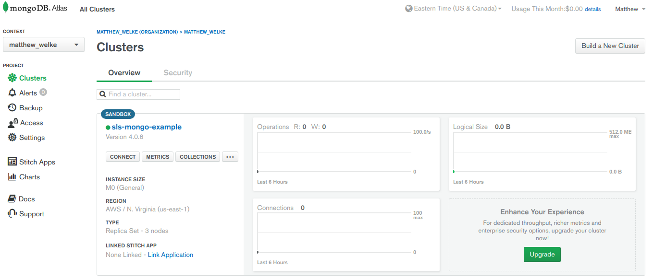This screenshot has width=653, height=279.
Task: Expand the matthew_welke context dropdown
Action: [43, 45]
